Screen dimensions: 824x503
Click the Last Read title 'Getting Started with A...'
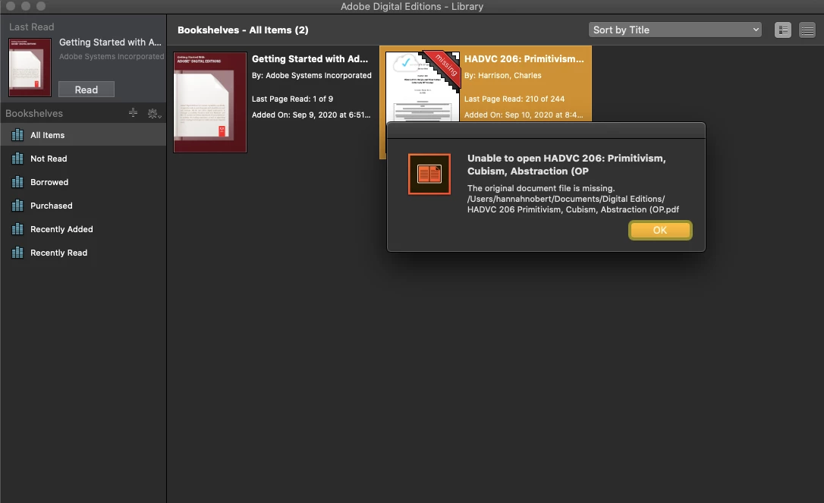point(110,42)
